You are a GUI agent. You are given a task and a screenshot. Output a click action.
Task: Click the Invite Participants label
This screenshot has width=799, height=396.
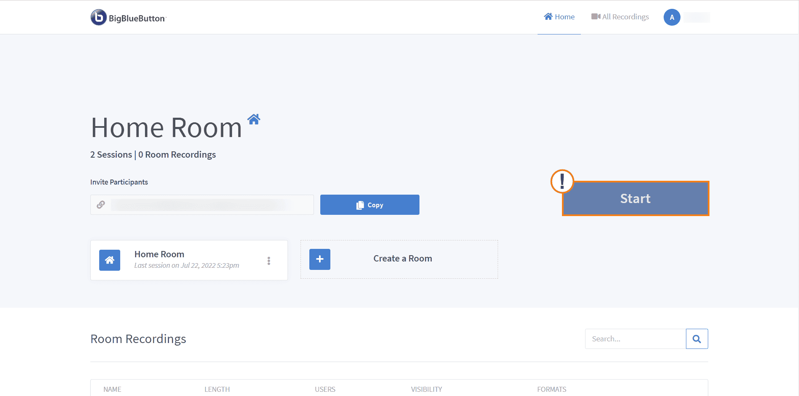119,182
